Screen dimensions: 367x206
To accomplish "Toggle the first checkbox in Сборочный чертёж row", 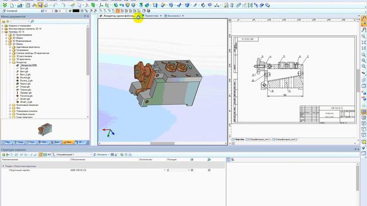I will 192,171.
